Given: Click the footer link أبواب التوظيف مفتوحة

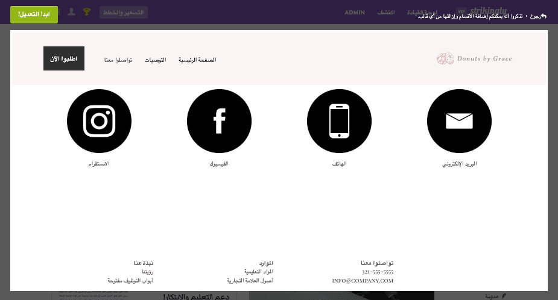Looking at the screenshot, I should coord(131,281).
